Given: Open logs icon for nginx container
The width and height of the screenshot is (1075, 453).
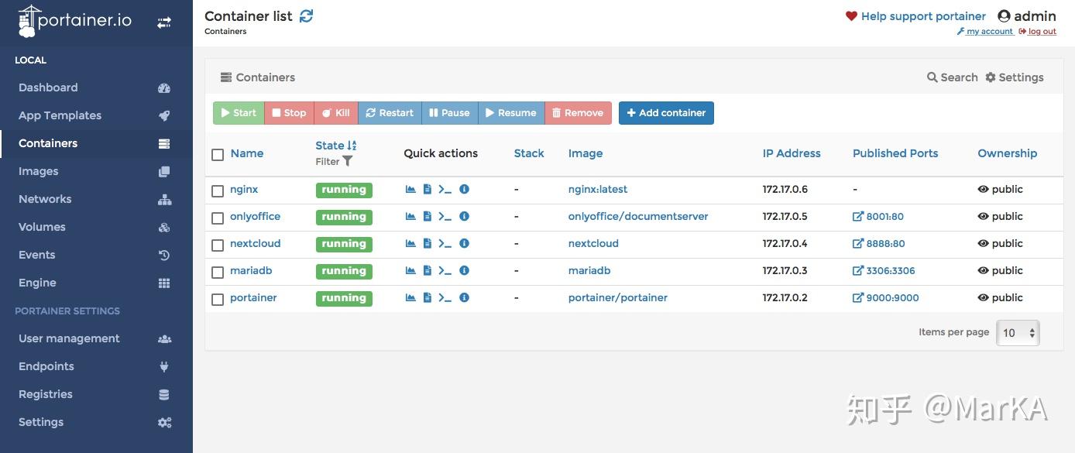Looking at the screenshot, I should pos(428,189).
